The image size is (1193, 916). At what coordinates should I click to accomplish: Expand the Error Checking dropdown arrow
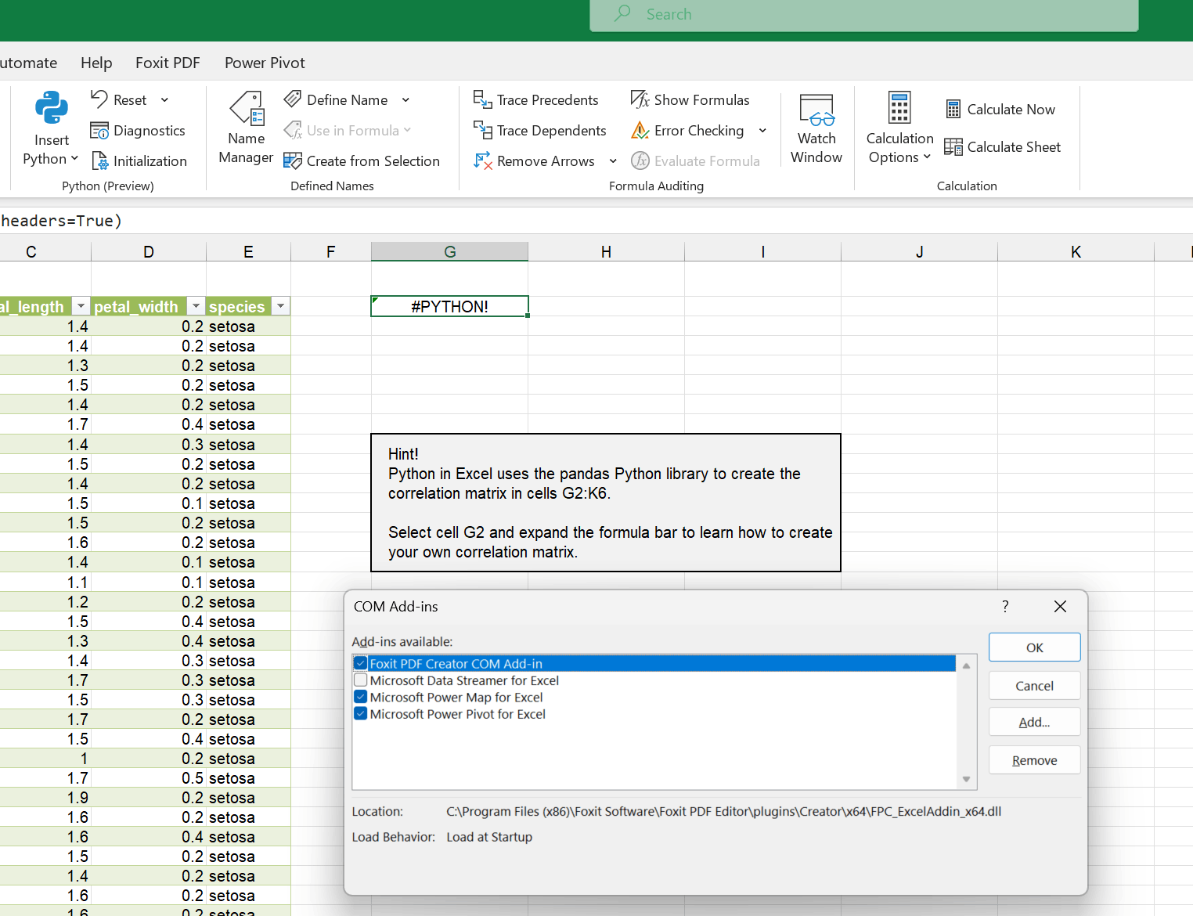pos(762,131)
